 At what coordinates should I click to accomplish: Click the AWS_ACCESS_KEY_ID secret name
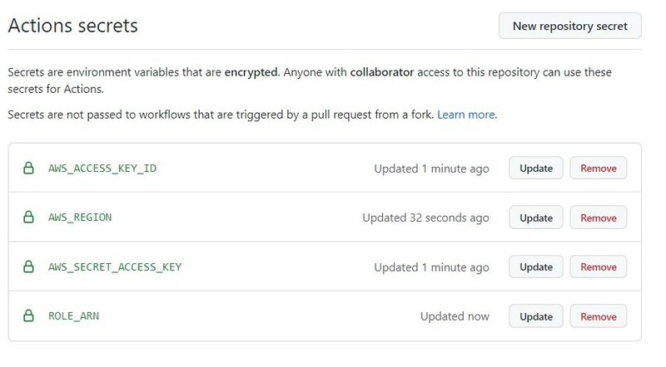pyautogui.click(x=102, y=169)
